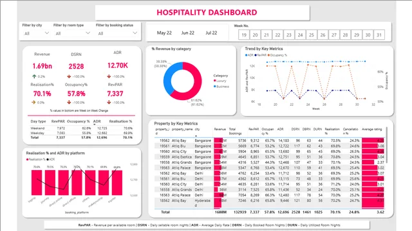Click the 7,337 RevPAR card value
Image resolution: width=412 pixels, height=231 pixels.
pyautogui.click(x=115, y=94)
